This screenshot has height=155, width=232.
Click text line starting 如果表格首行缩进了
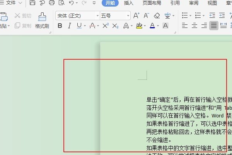click(189, 124)
